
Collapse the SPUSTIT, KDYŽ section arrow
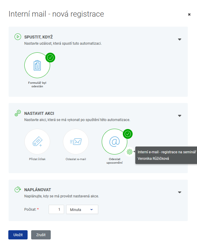point(179,39)
